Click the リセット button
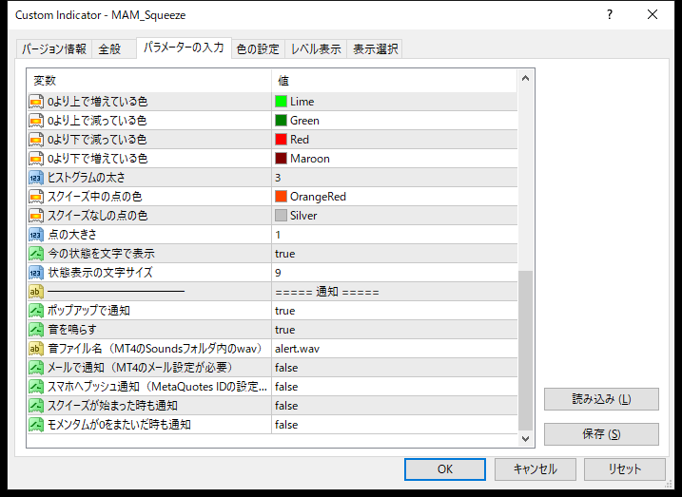The width and height of the screenshot is (682, 497). (625, 469)
